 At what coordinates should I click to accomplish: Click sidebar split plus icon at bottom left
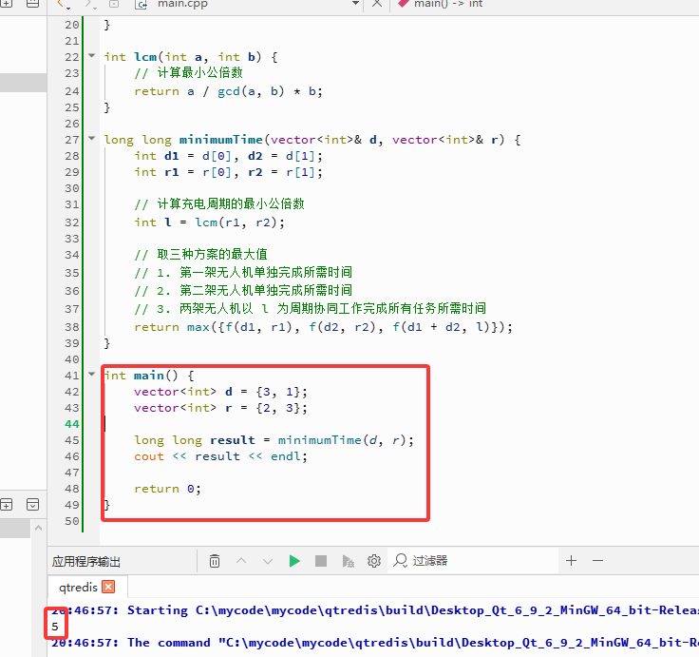pyautogui.click(x=7, y=505)
